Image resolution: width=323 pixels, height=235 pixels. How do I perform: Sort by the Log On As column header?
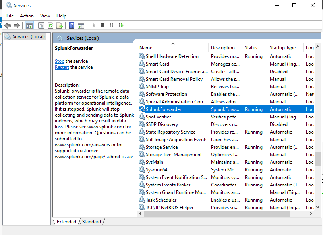click(x=309, y=48)
